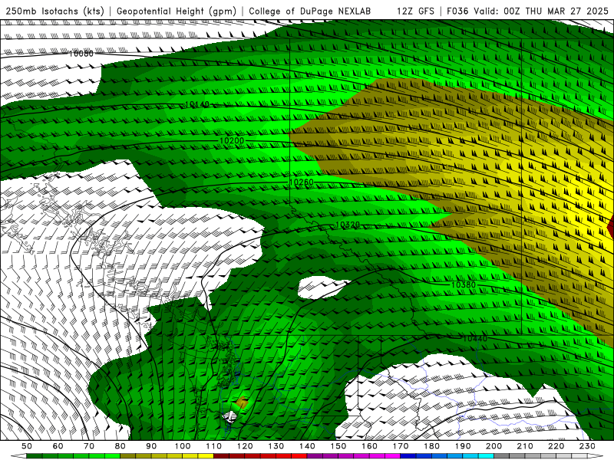
Task: Click the "Geopotential Height (gpm)" header label
Action: [x=177, y=11]
